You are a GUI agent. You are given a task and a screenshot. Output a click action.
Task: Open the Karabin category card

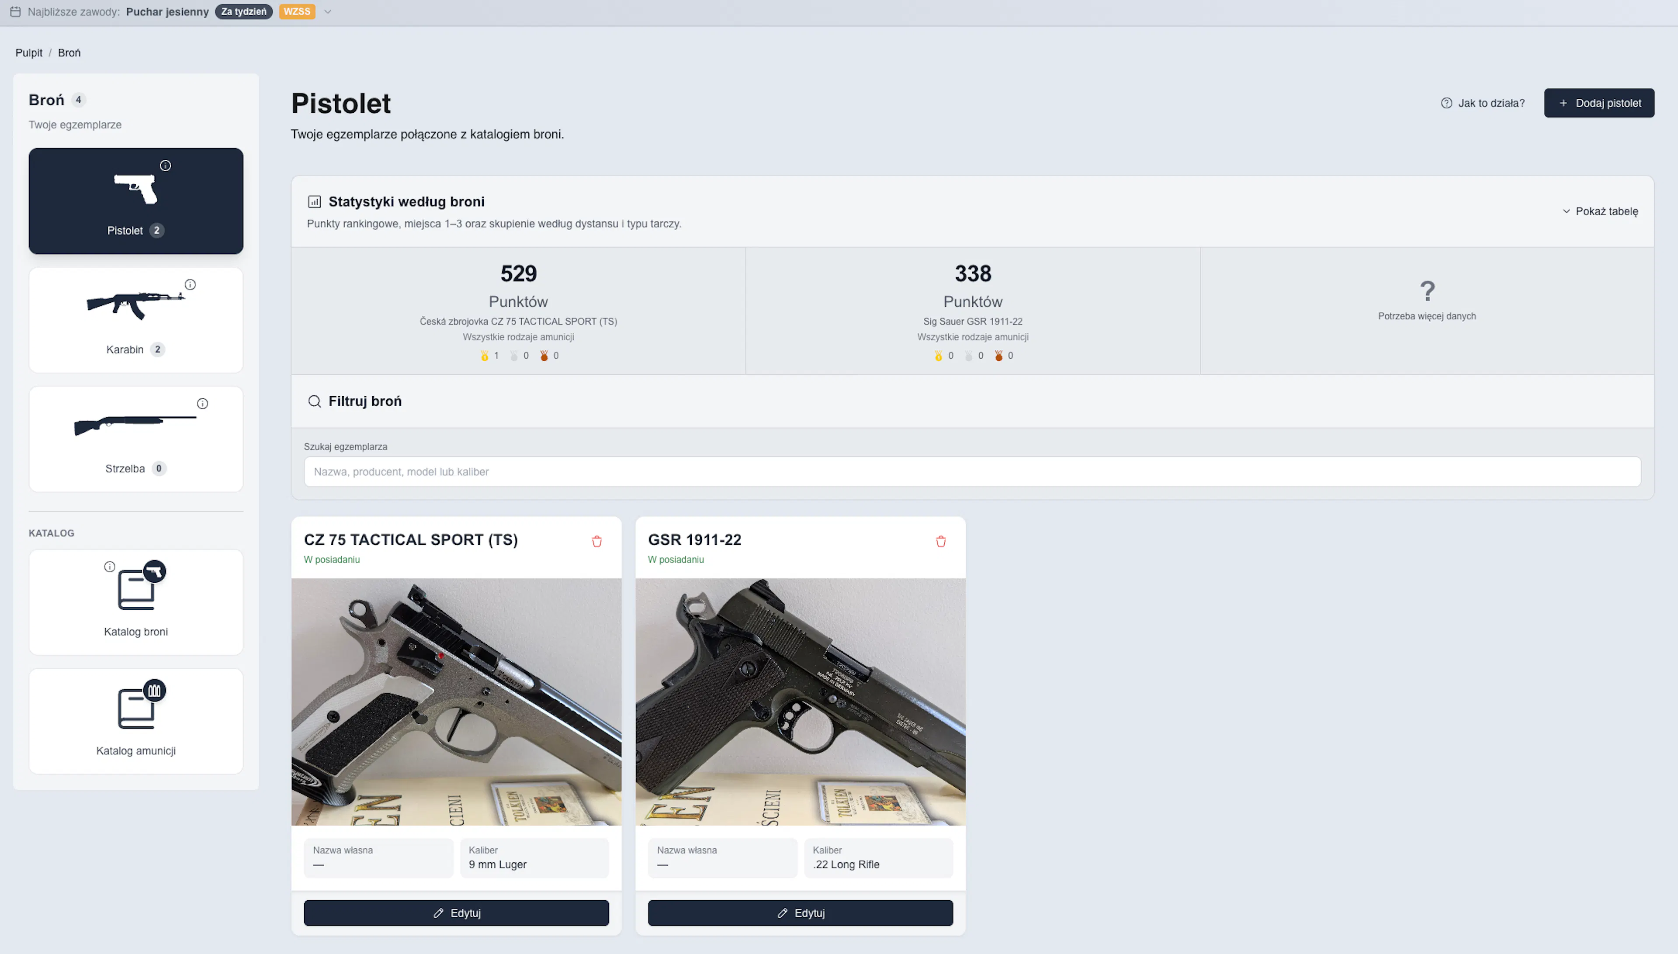pyautogui.click(x=135, y=320)
